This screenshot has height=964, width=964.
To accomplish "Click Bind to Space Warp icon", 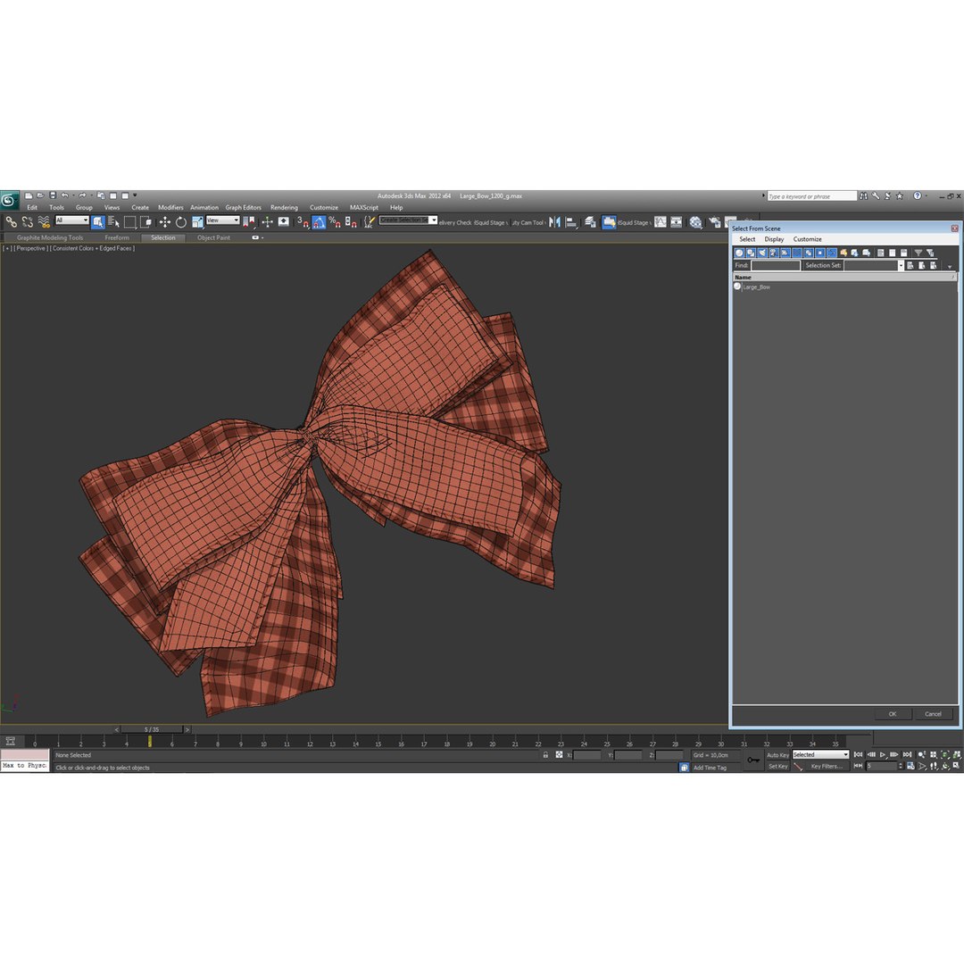I will click(x=44, y=222).
